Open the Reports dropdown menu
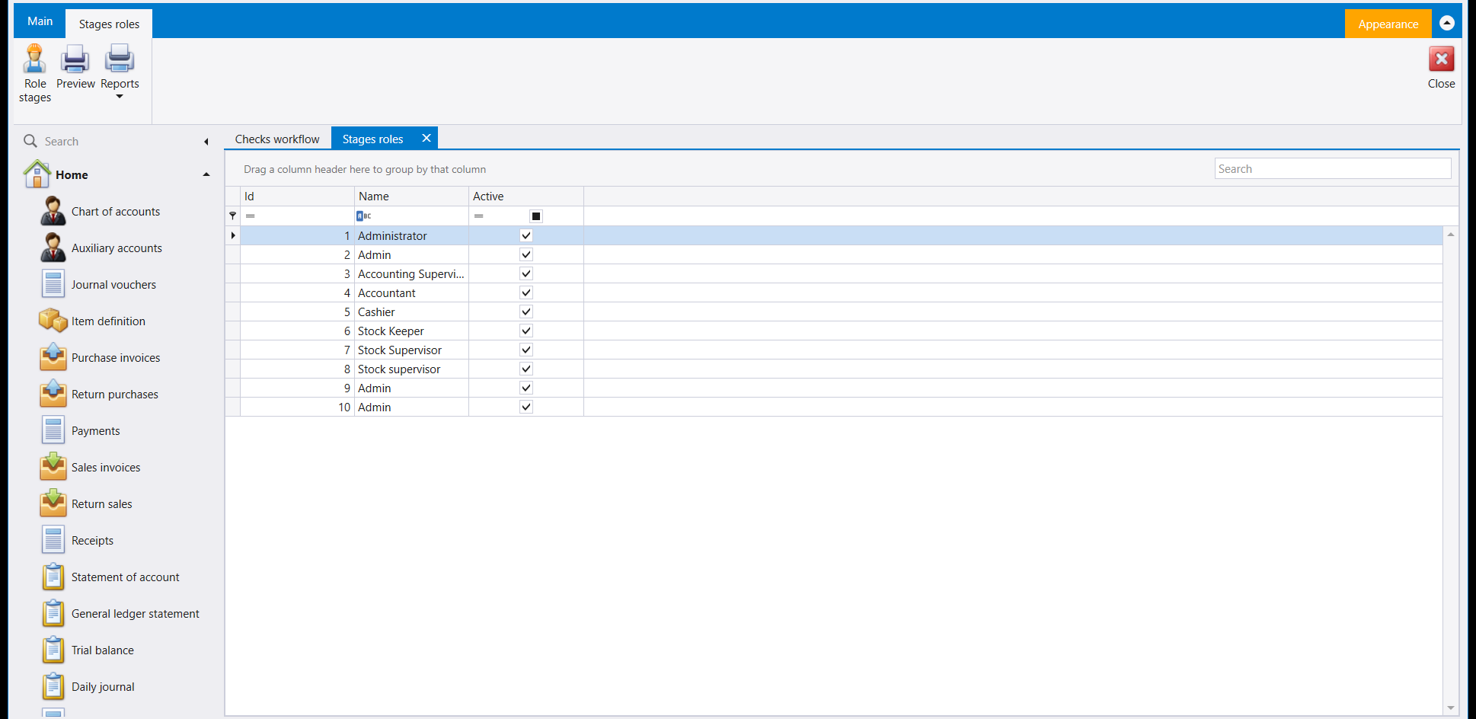 pos(120,73)
